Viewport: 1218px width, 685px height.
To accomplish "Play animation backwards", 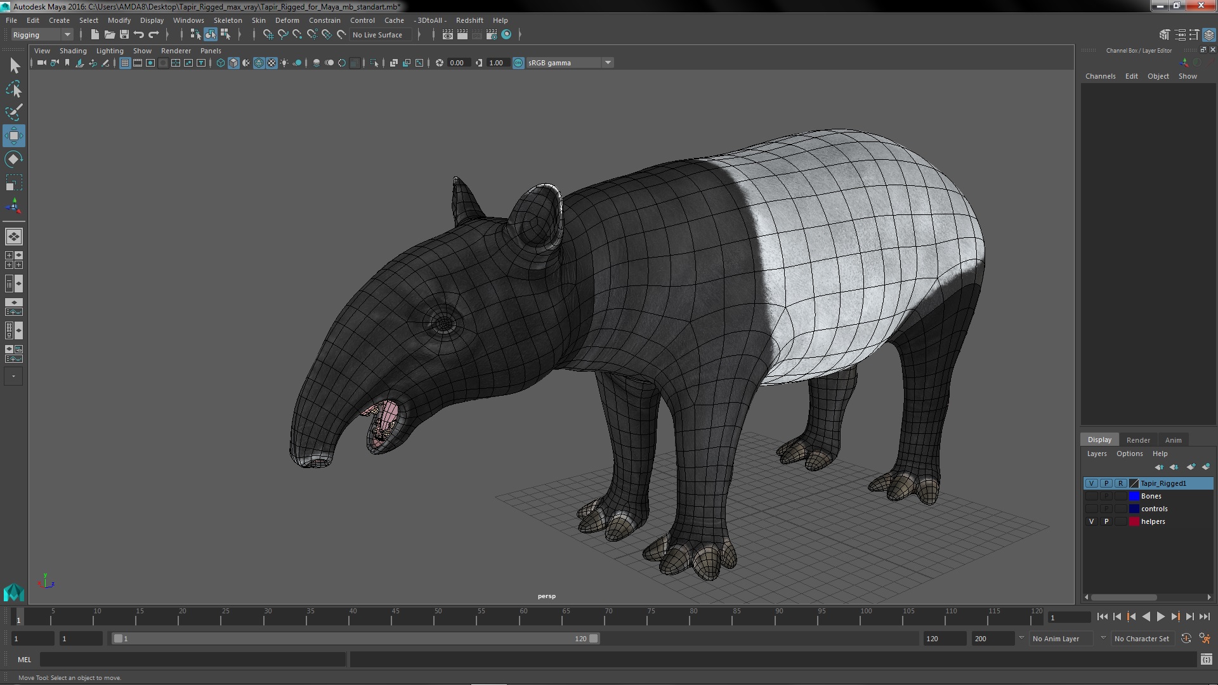I will [x=1146, y=616].
